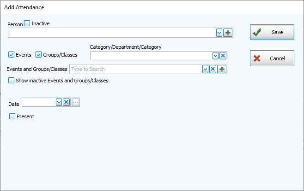Click the Type to Search field
304x191 pixels.
pos(134,69)
